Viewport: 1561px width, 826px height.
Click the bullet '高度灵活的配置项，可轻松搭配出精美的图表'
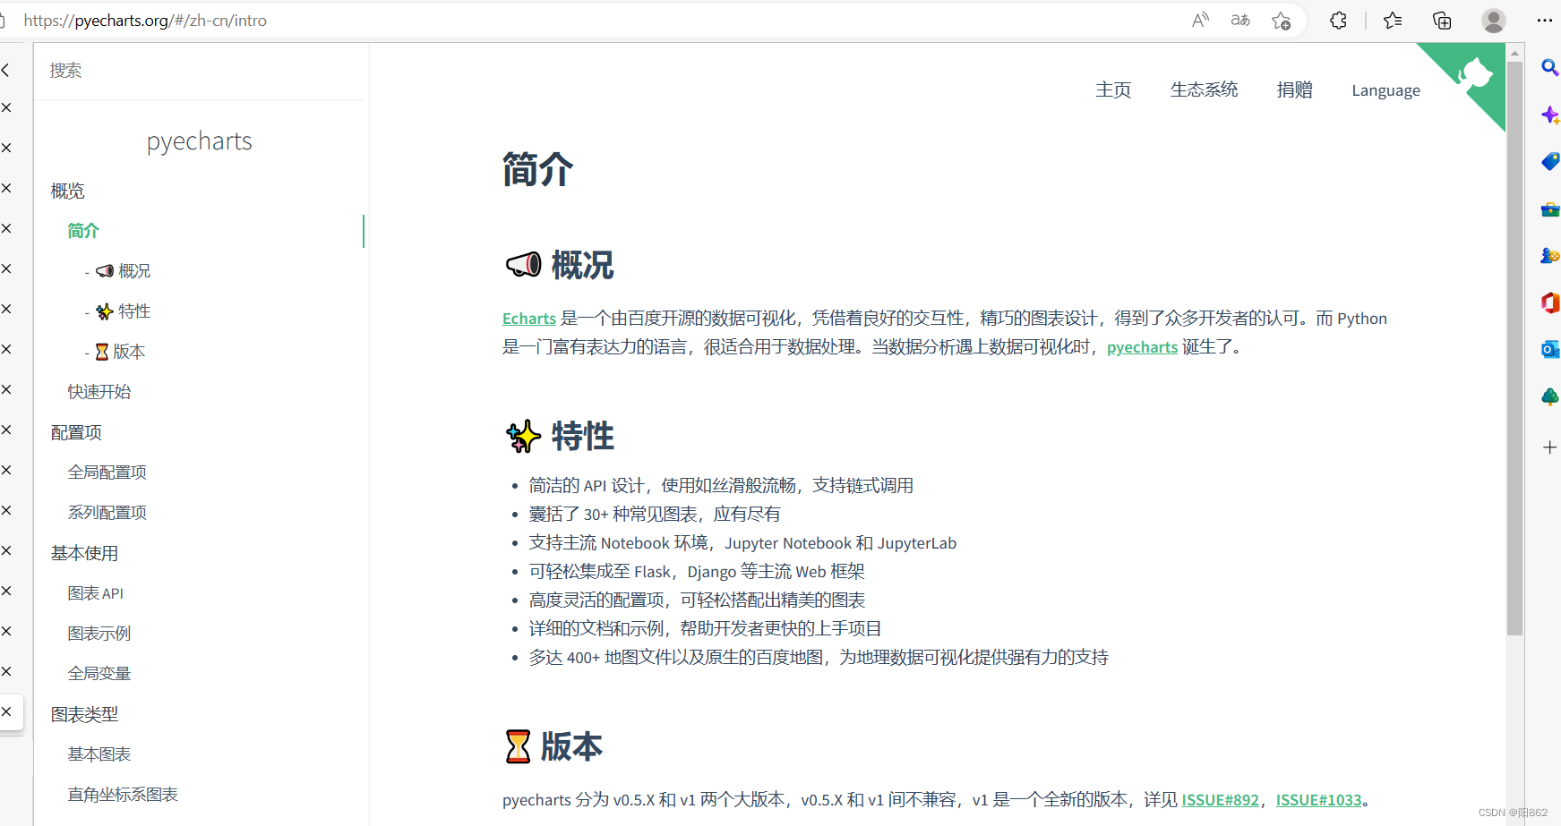pos(697,600)
